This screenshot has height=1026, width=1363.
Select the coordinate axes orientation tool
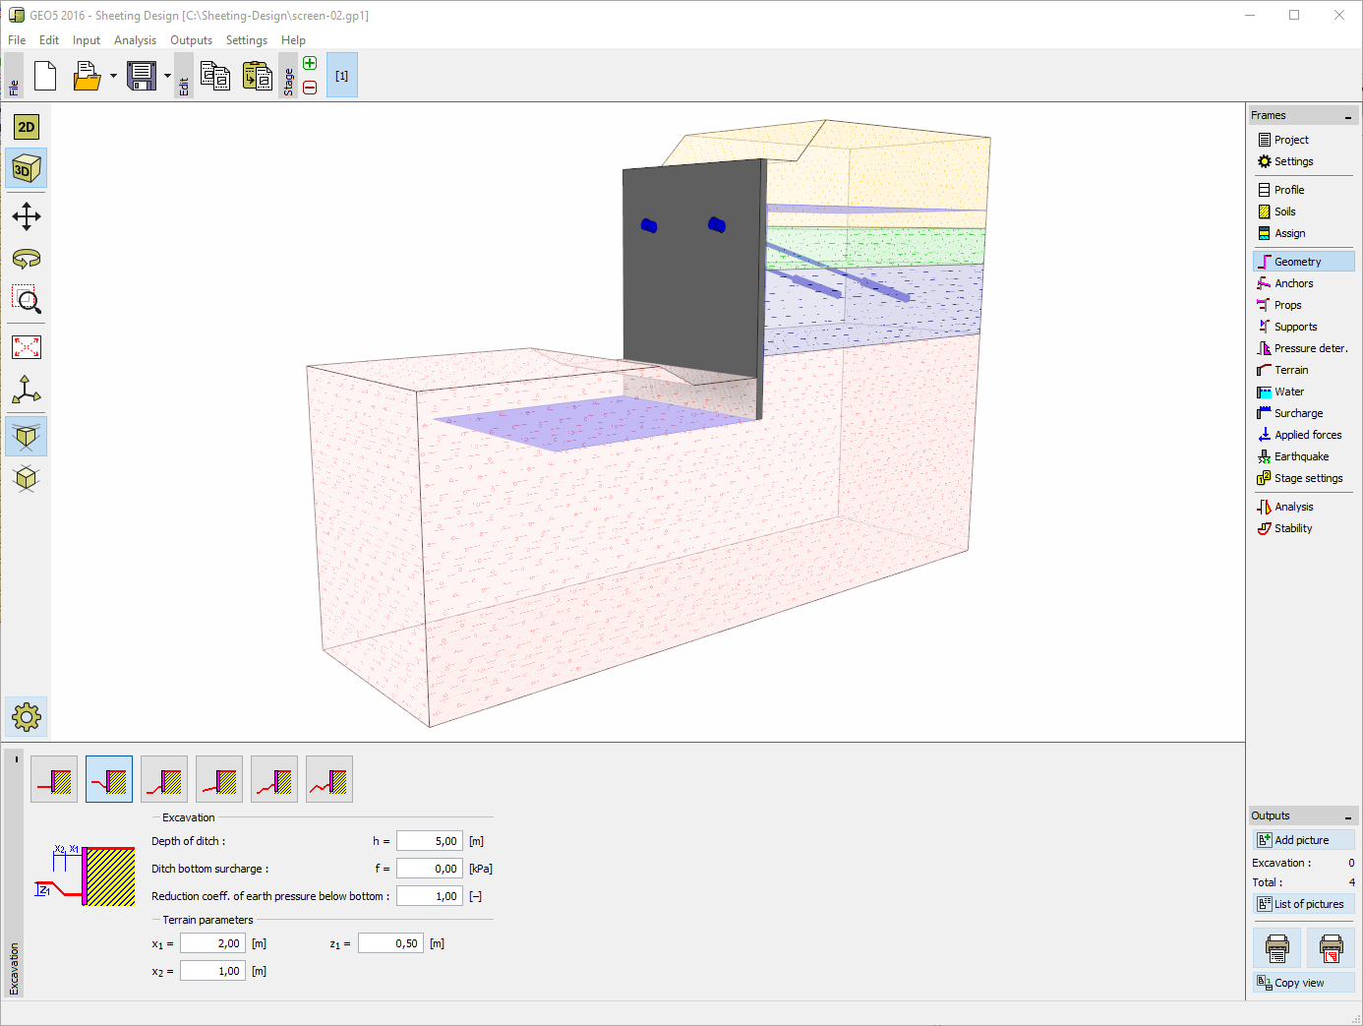point(26,390)
